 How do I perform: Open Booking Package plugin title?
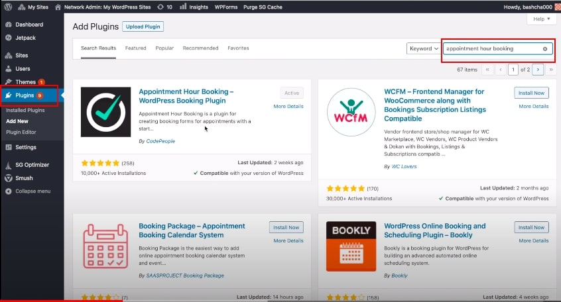click(x=192, y=230)
